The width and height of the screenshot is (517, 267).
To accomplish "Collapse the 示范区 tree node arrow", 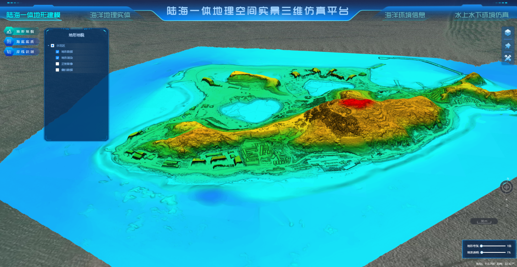I will pos(48,45).
